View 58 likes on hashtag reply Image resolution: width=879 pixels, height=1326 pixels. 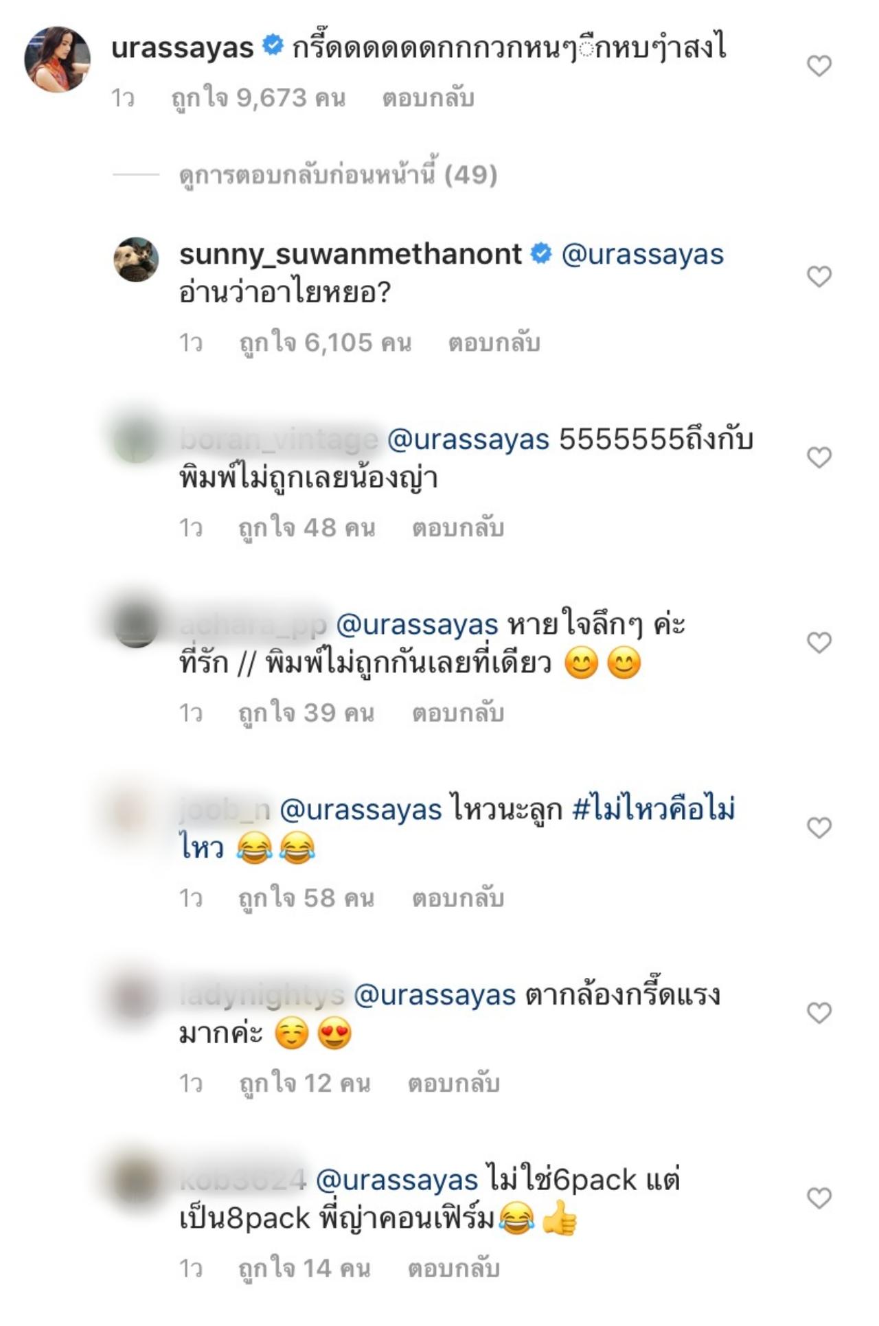click(x=306, y=898)
